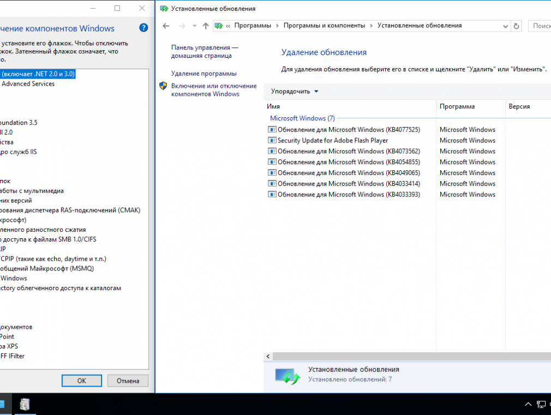The width and height of the screenshot is (551, 415).
Task: Select Security Update for Adobe Flash Player text
Action: tap(333, 141)
